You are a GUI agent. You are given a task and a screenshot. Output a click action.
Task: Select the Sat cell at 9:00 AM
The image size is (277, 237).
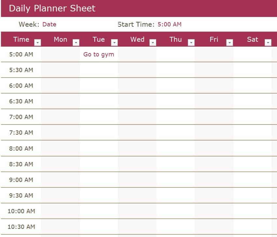point(253,180)
